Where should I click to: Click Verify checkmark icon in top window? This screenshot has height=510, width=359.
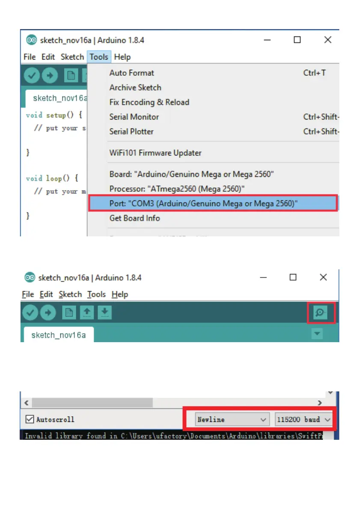point(32,76)
